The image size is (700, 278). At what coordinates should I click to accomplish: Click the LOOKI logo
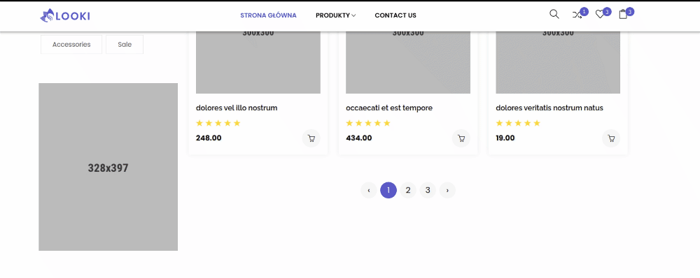[65, 15]
